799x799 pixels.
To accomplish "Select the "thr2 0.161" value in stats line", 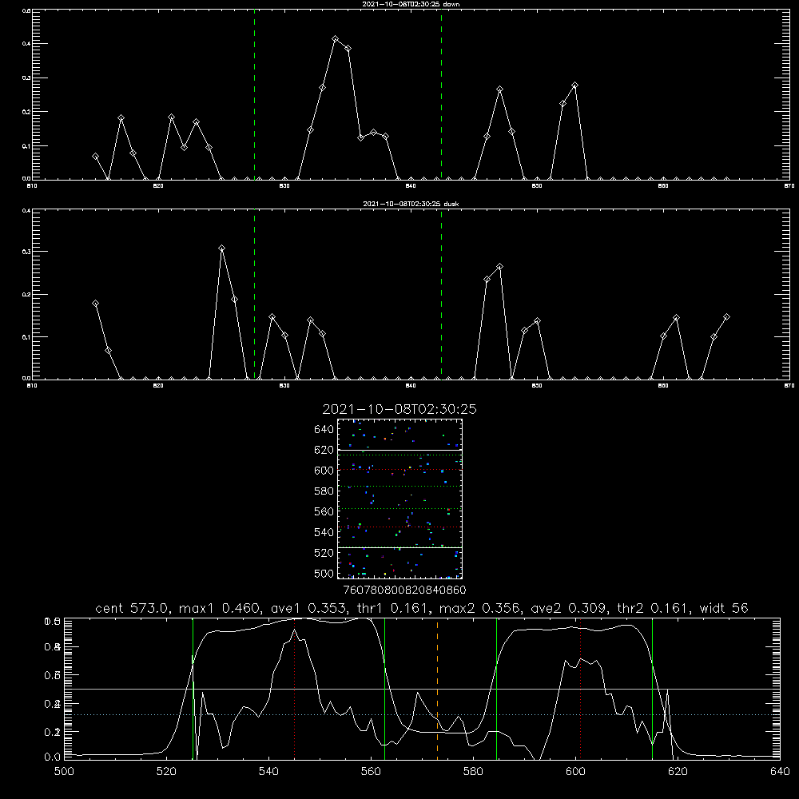I will click(x=654, y=608).
